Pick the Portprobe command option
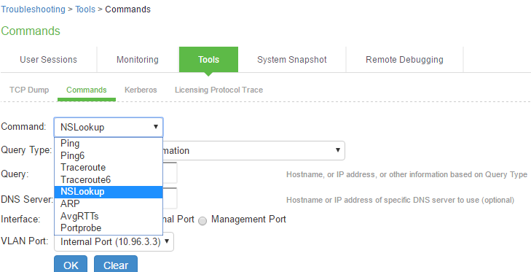The width and height of the screenshot is (531, 272). (109, 228)
